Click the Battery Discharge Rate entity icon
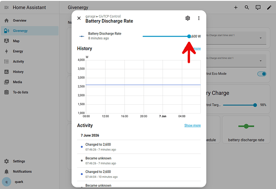Image resolution: width=276 pixels, height=189 pixels. (x=82, y=37)
